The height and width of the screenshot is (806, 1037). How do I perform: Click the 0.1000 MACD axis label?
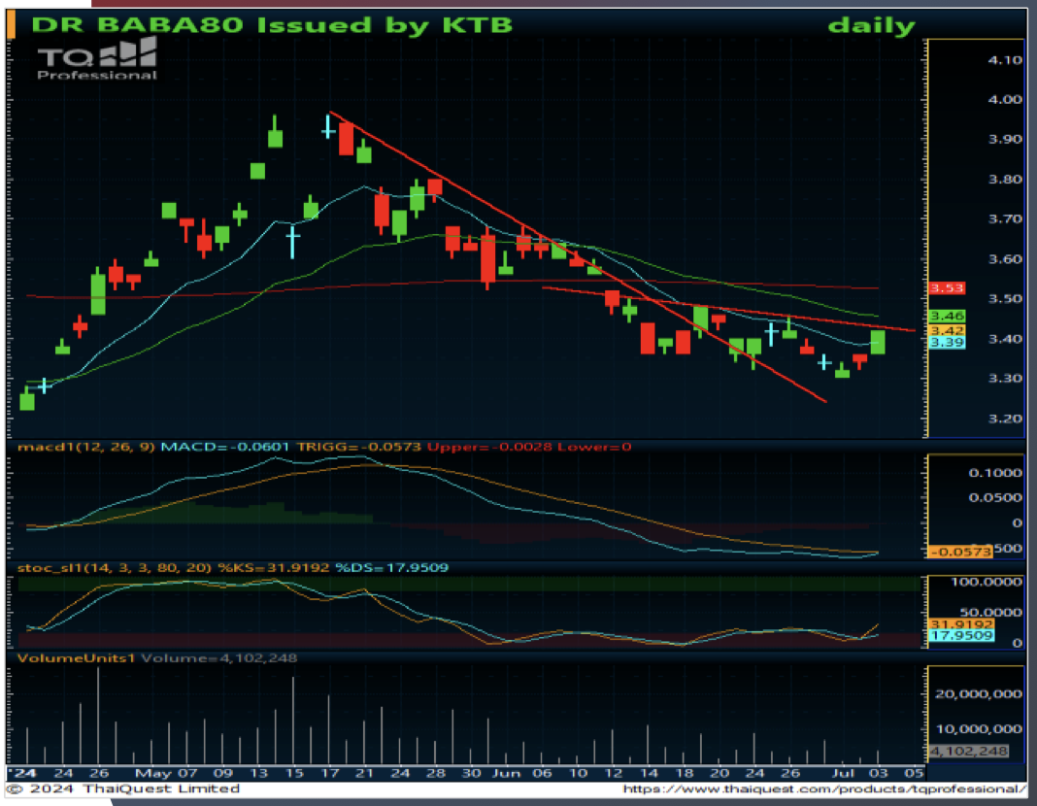(995, 473)
